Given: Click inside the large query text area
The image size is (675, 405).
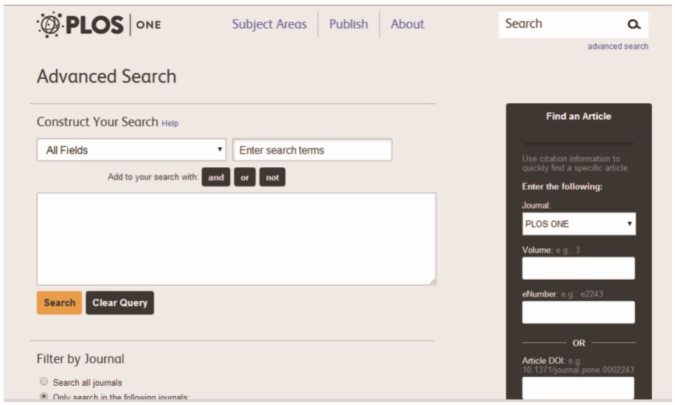Looking at the screenshot, I should point(237,239).
